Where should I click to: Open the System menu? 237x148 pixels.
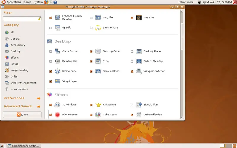pos(38,2)
